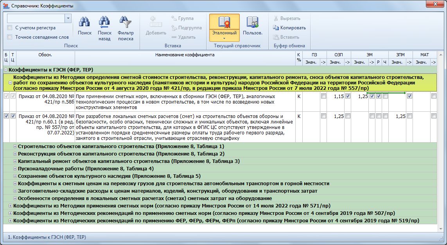Image resolution: width=447 pixels, height=245 pixels.
Task: Click the Вставить clipboard icon
Action: pyautogui.click(x=276, y=37)
